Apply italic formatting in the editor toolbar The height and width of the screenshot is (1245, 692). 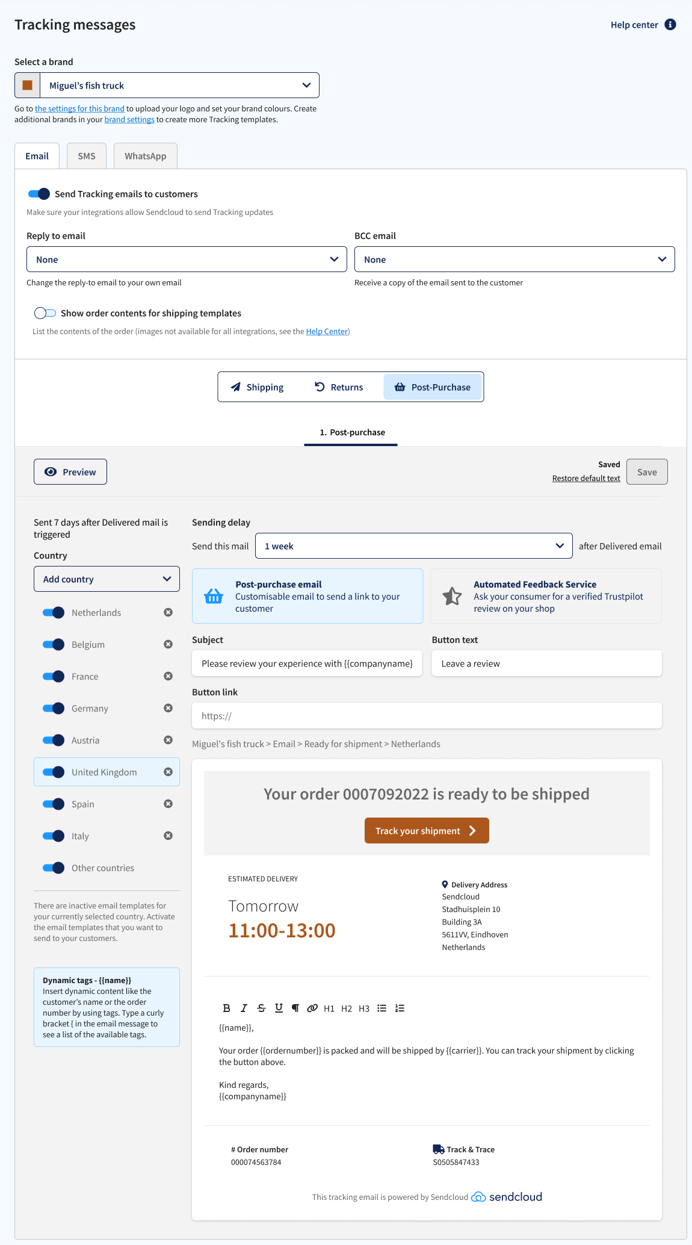tap(244, 1008)
